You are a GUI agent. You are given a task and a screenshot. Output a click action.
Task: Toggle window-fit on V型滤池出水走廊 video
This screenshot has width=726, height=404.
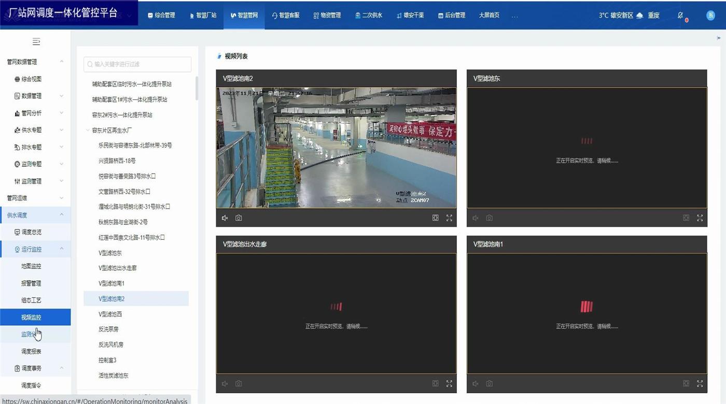coord(436,384)
